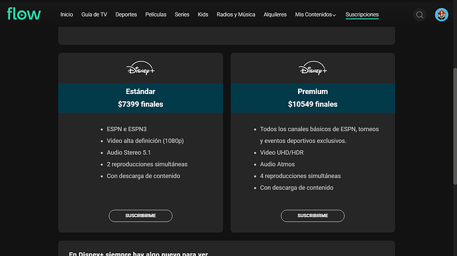Click Audio Stereo 5.1 text

(x=129, y=153)
